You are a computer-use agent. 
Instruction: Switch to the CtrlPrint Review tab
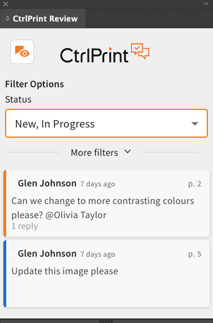pos(43,19)
